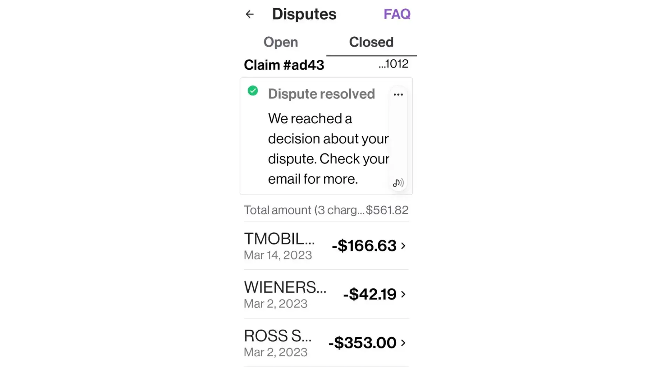Image resolution: width=653 pixels, height=367 pixels.
Task: Open the FAQ link
Action: click(x=397, y=14)
